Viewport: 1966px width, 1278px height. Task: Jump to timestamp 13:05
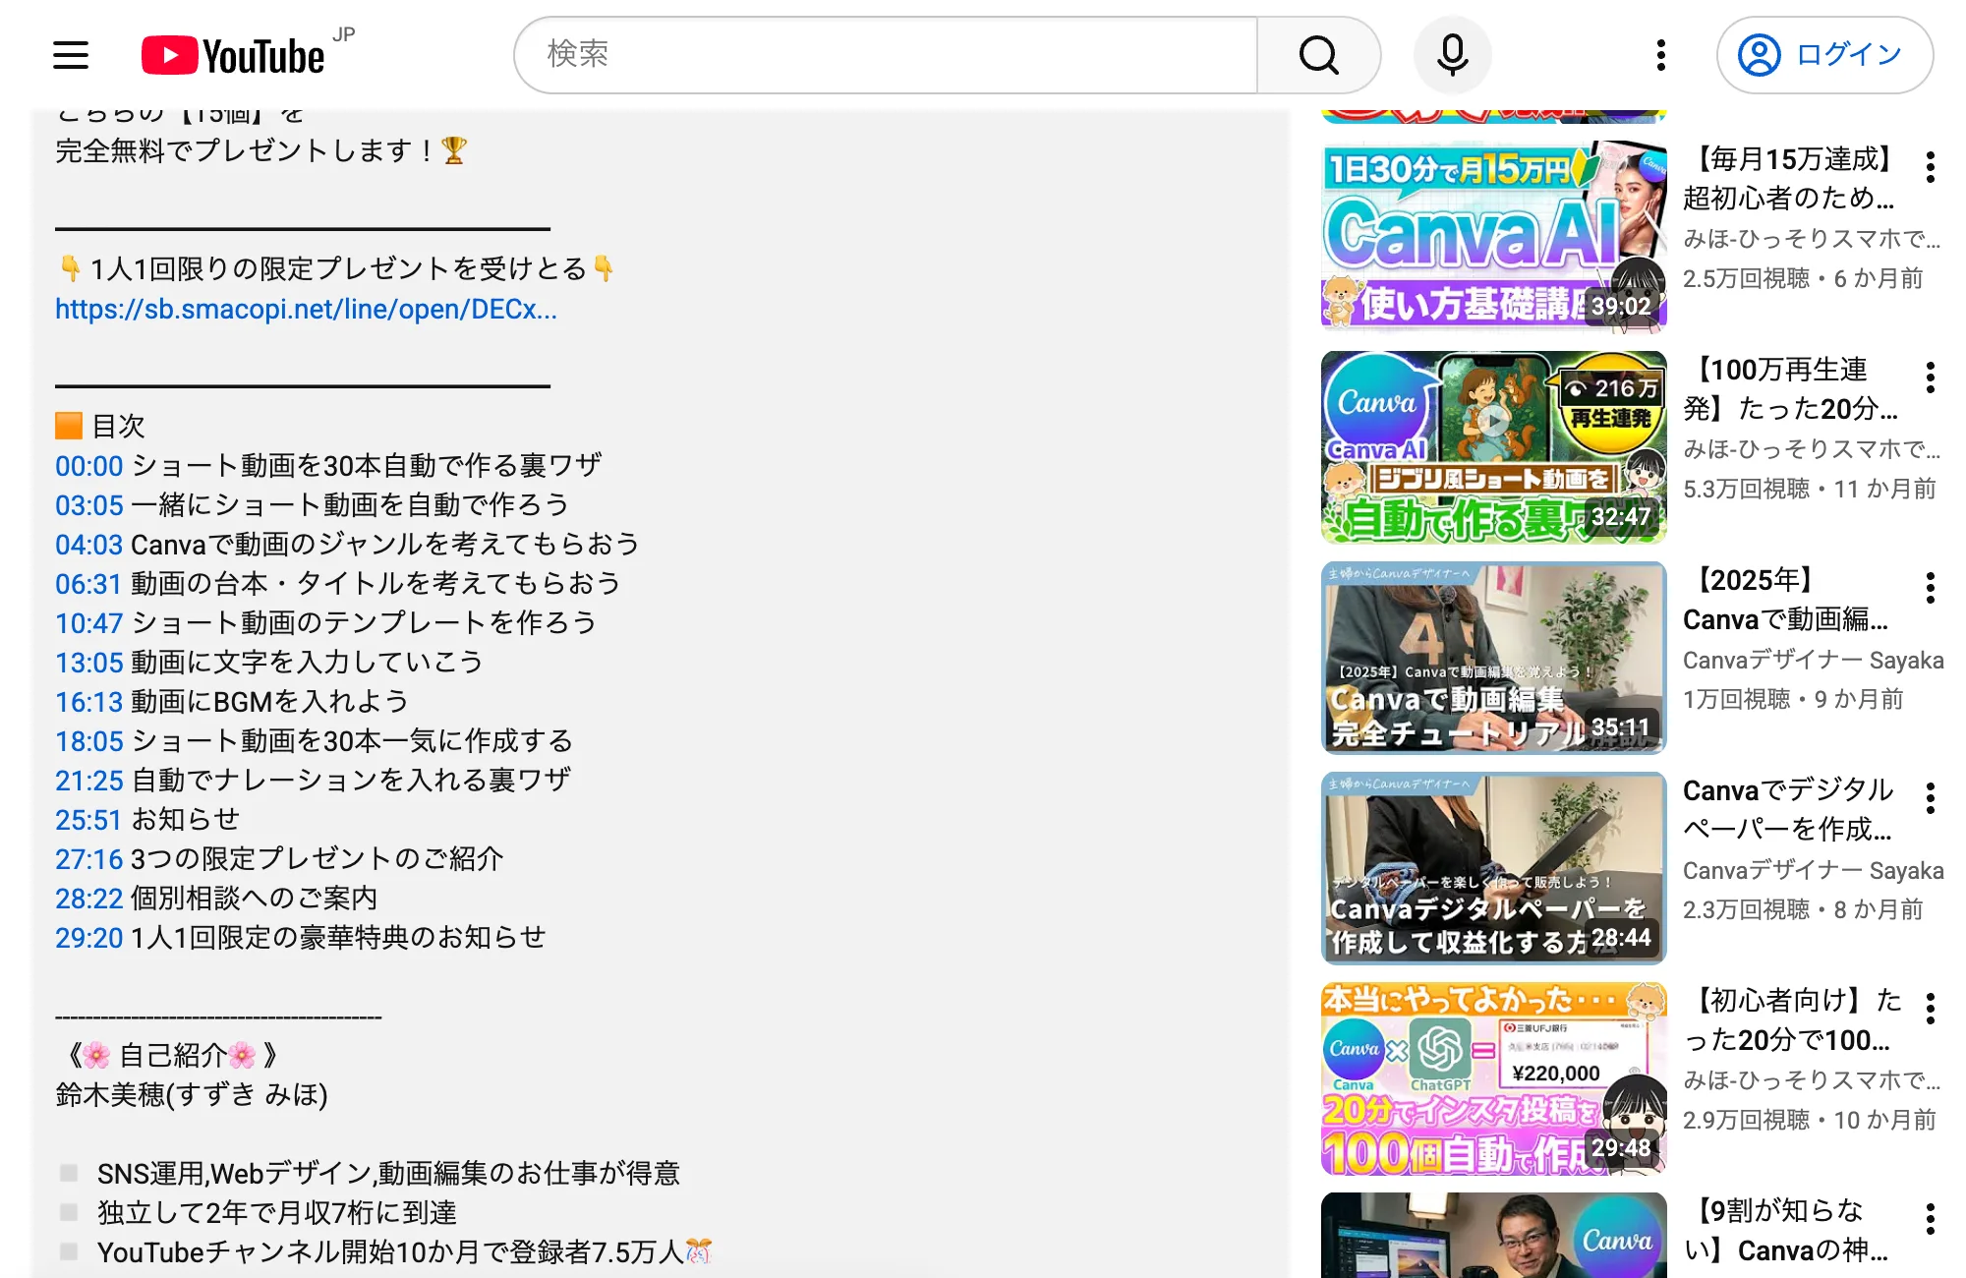(88, 663)
